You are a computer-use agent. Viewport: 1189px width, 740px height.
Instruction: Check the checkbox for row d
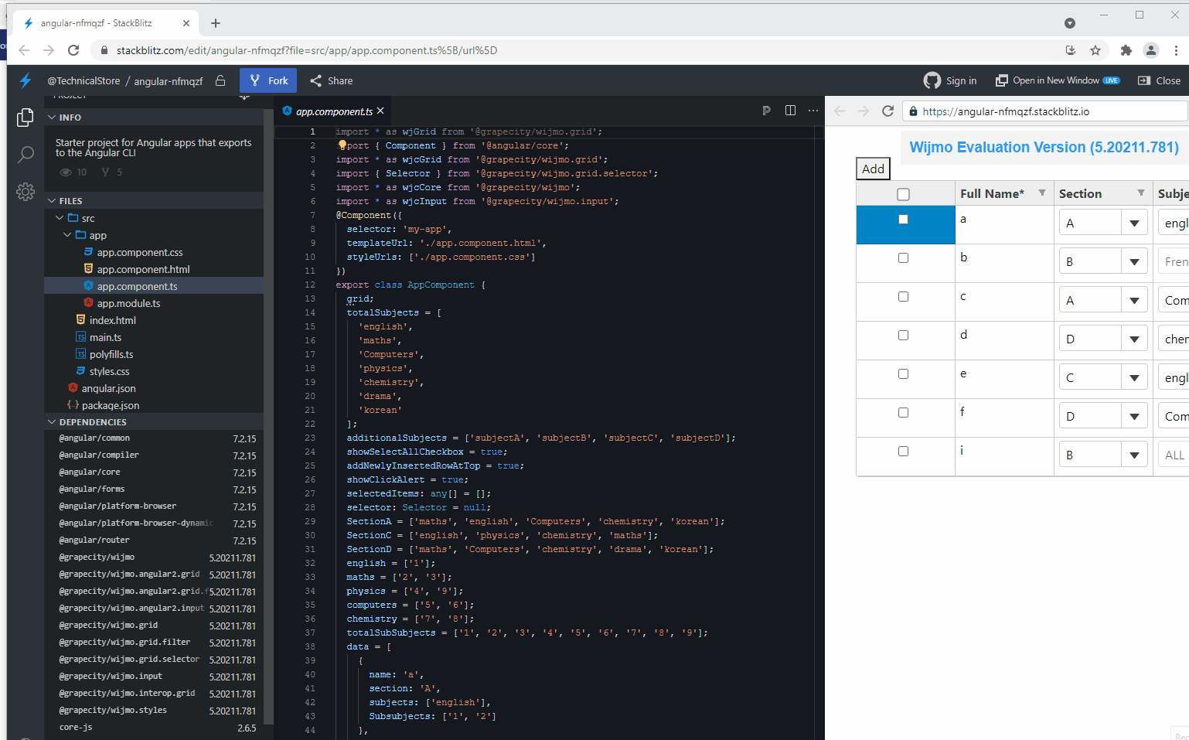(x=903, y=335)
